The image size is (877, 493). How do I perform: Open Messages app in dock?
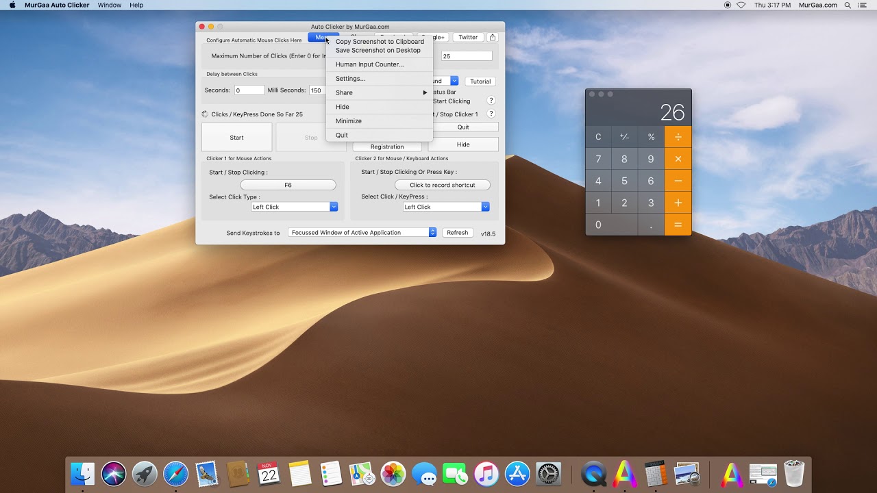tap(425, 474)
